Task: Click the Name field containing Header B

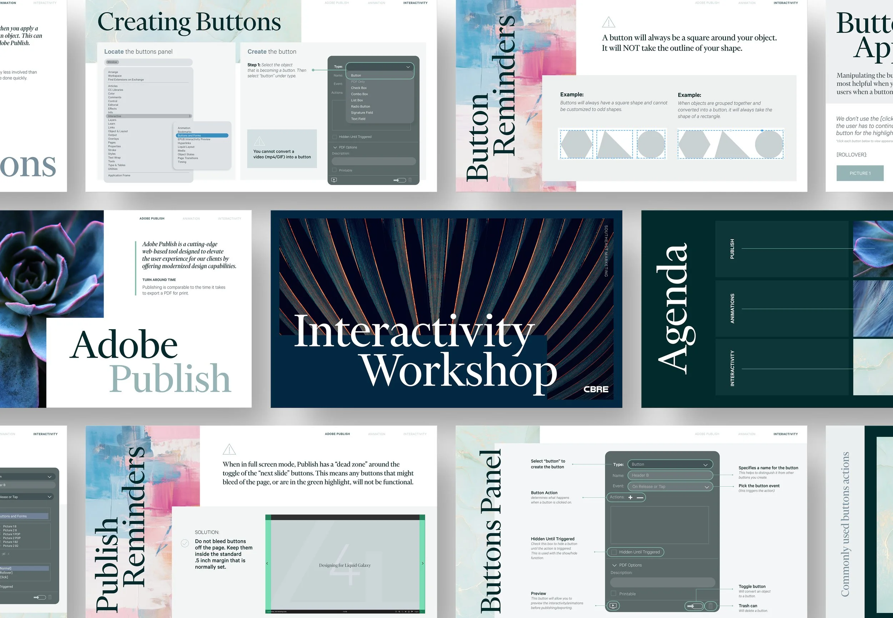Action: (x=670, y=476)
